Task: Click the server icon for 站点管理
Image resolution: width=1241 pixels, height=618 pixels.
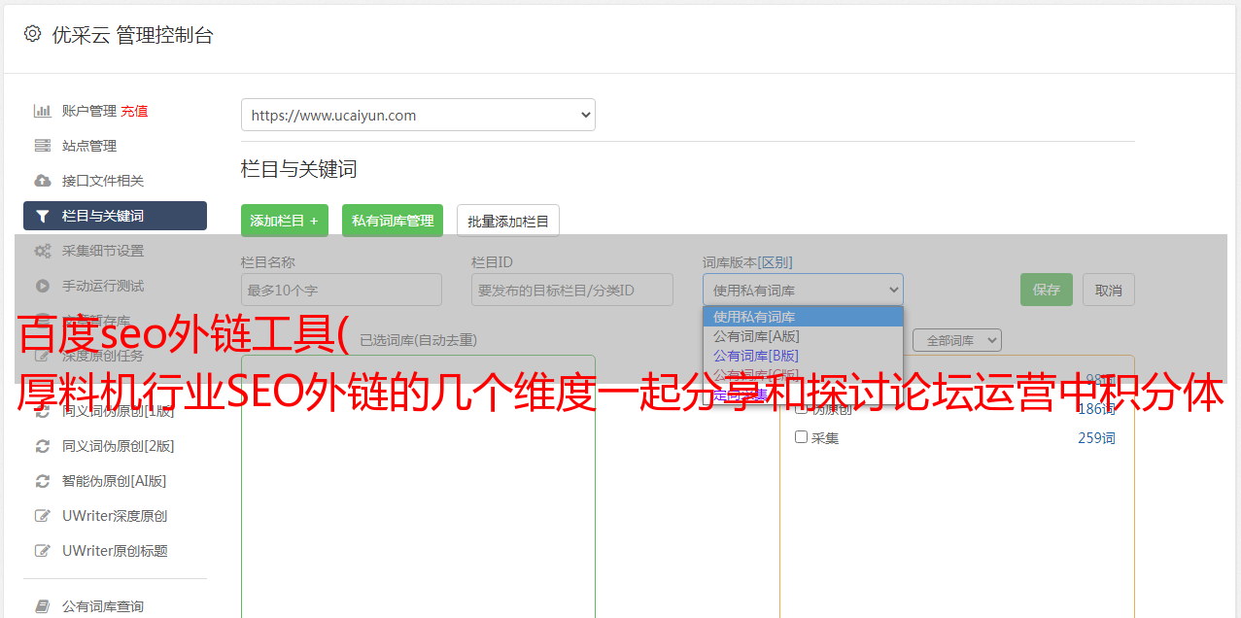Action: pyautogui.click(x=42, y=146)
